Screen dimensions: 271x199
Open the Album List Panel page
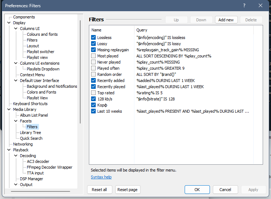[x=34, y=115]
